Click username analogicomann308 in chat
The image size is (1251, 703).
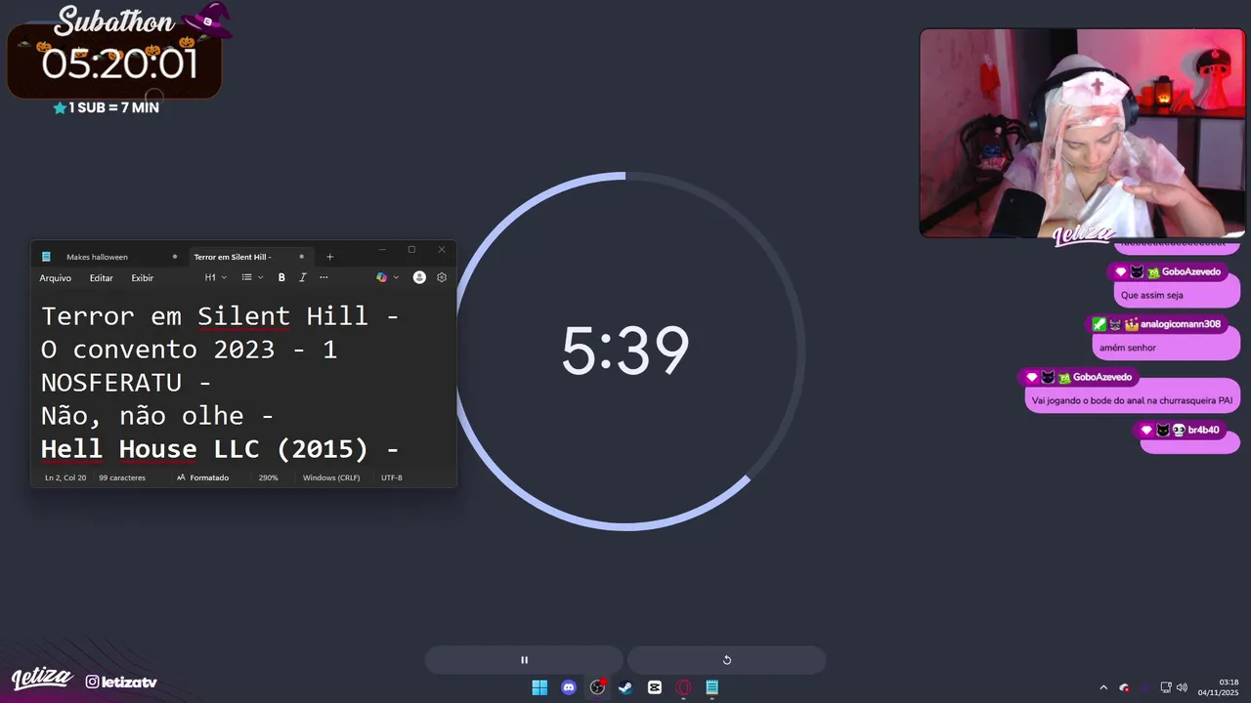1180,324
